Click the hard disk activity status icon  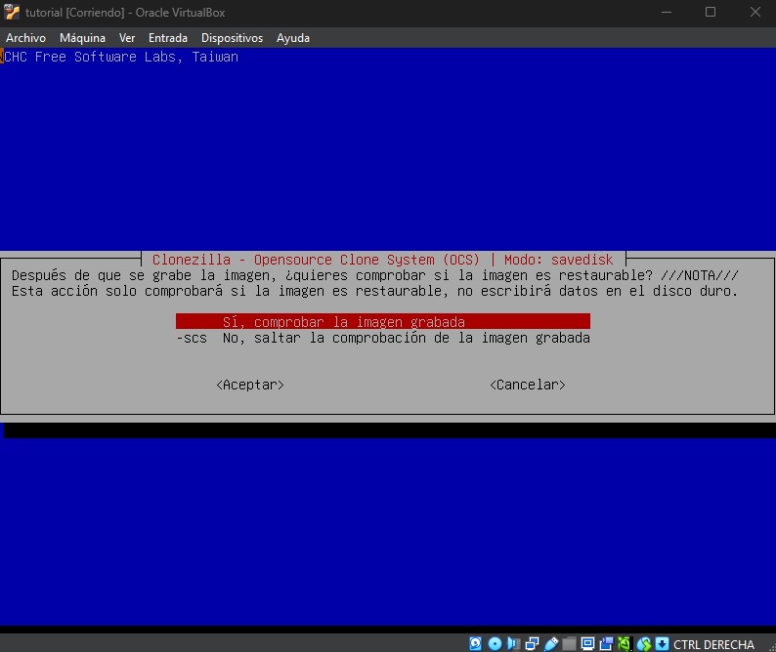[476, 643]
